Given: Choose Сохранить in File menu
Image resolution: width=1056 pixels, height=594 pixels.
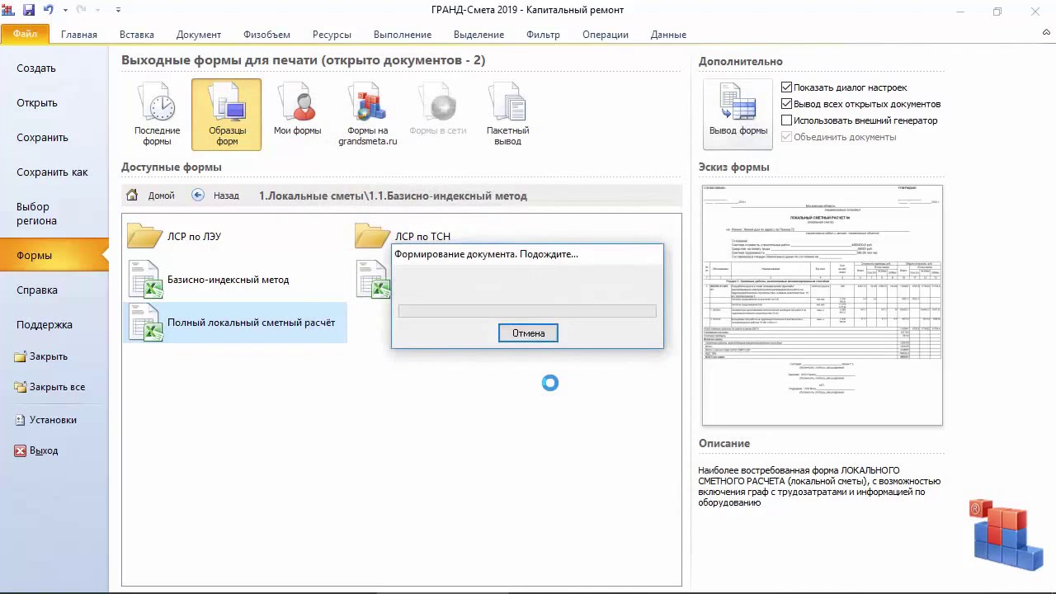Looking at the screenshot, I should (x=42, y=138).
